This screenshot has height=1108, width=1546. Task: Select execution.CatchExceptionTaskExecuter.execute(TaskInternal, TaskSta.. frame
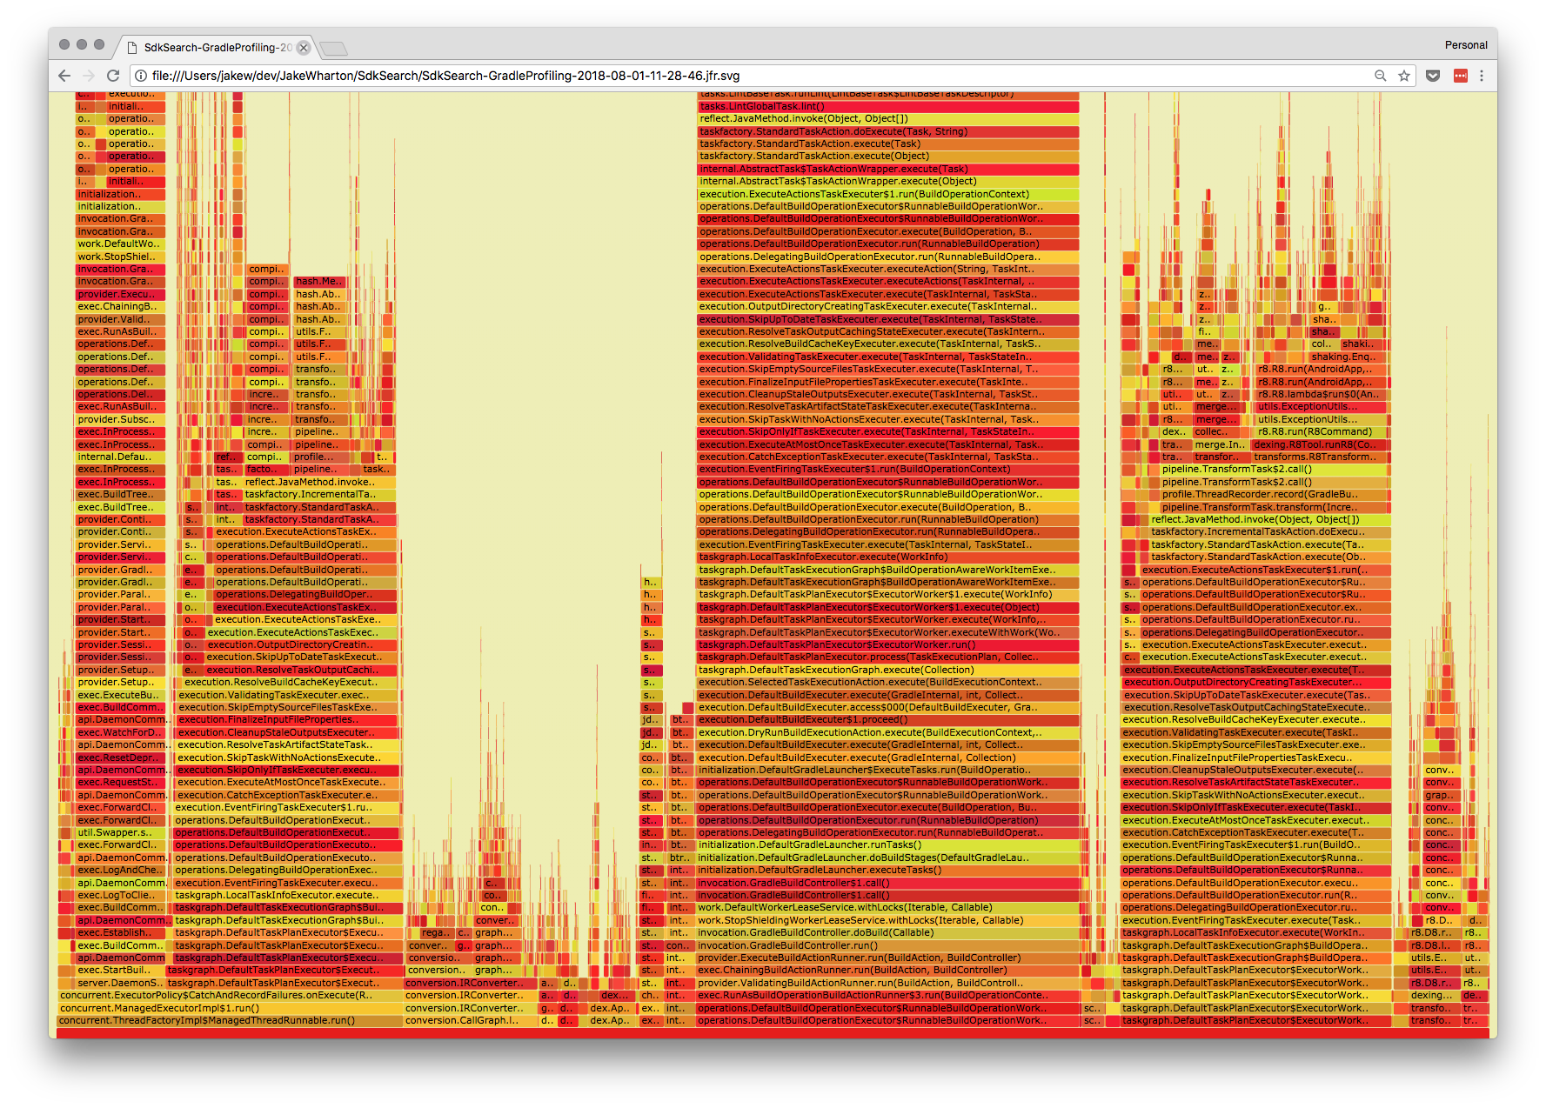888,457
